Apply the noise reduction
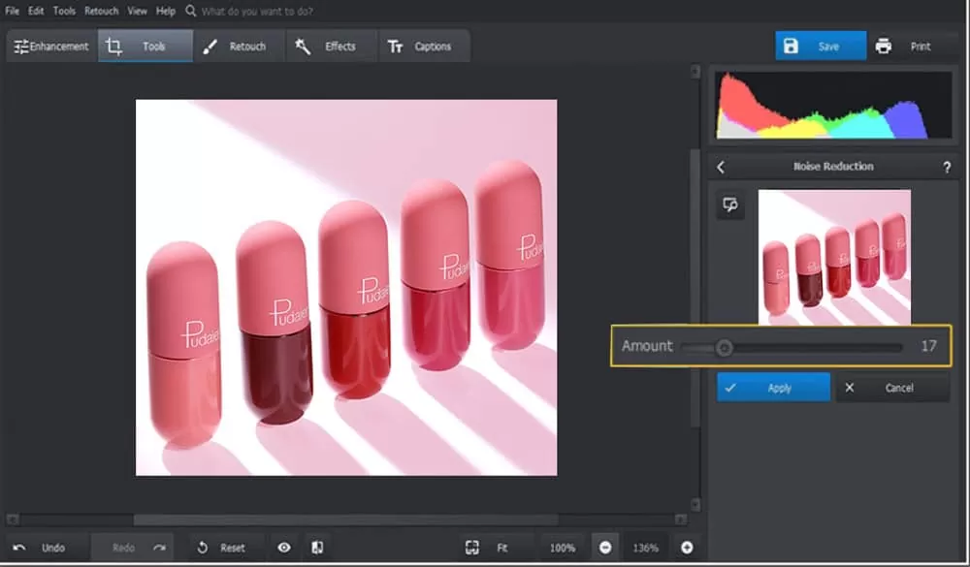Viewport: 970px width, 567px height. pyautogui.click(x=773, y=388)
